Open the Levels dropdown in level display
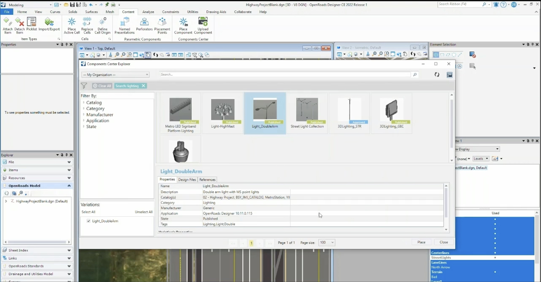Viewport: 541px width, 282px height. pyautogui.click(x=481, y=159)
